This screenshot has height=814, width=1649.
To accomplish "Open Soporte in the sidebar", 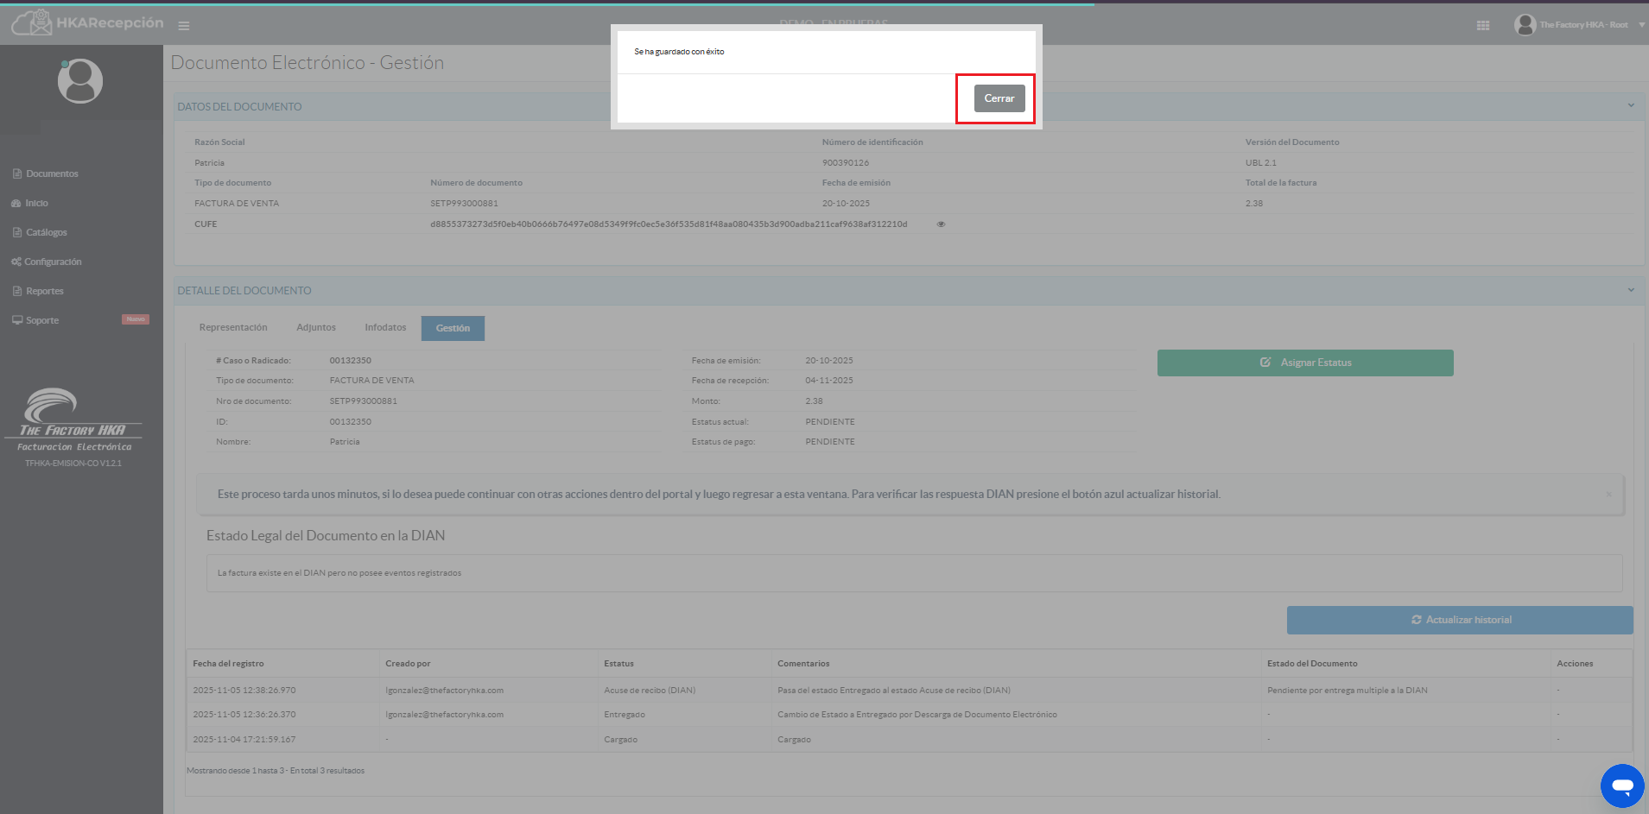I will (x=42, y=320).
